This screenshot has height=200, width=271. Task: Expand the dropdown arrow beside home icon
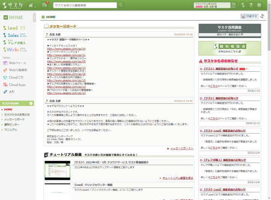click(x=35, y=7)
